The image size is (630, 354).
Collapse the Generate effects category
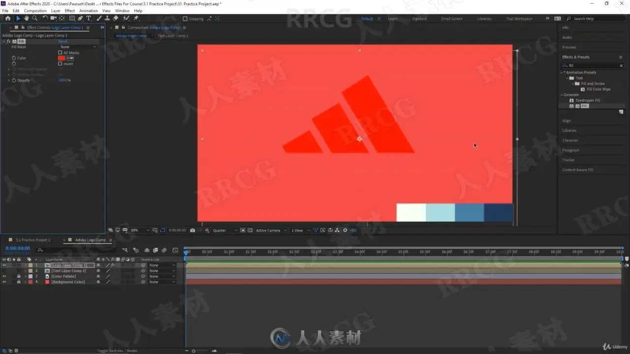[x=562, y=95]
